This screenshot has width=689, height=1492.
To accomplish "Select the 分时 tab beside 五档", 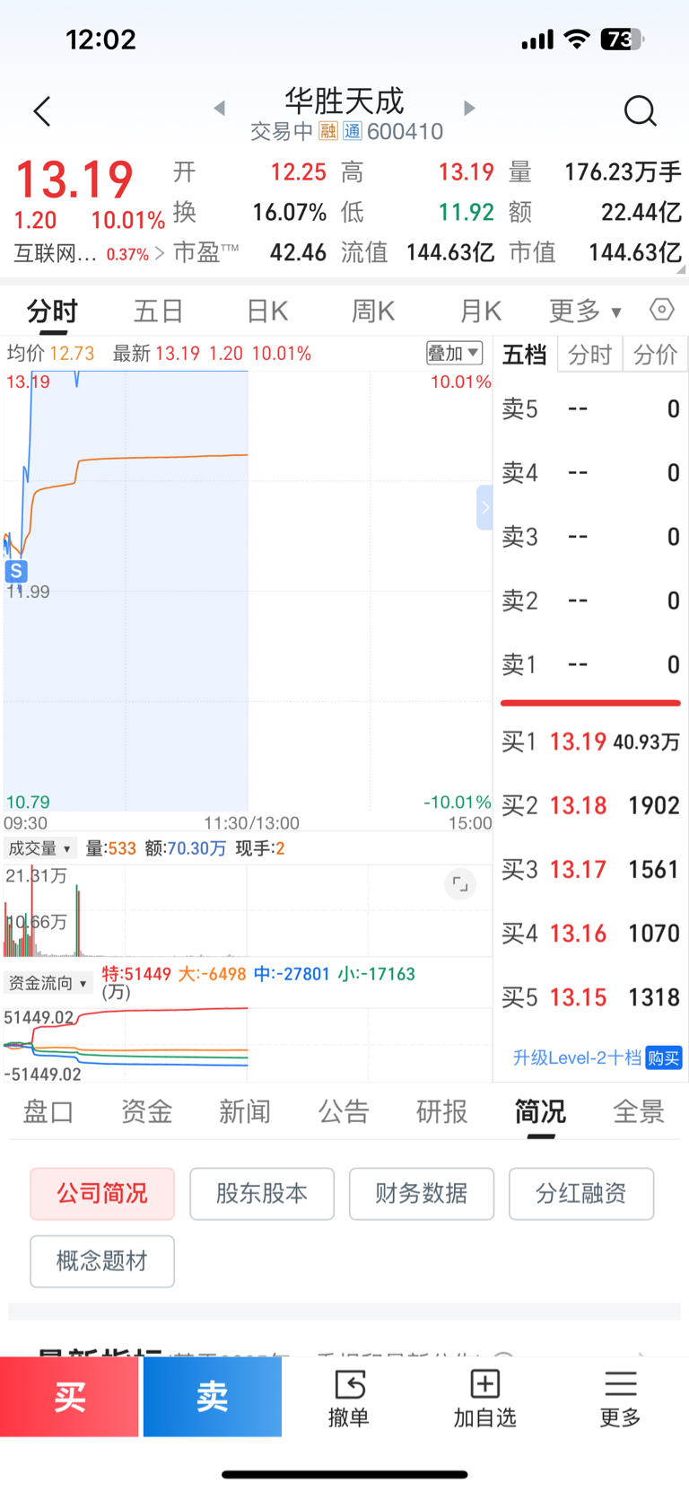I will [589, 355].
